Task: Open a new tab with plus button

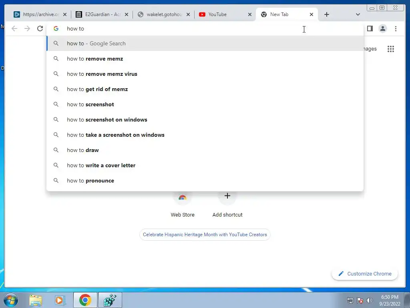Action: [x=327, y=14]
